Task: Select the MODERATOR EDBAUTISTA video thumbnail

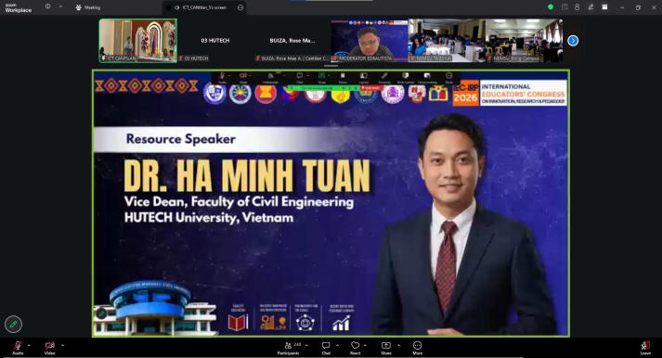Action: 370,41
